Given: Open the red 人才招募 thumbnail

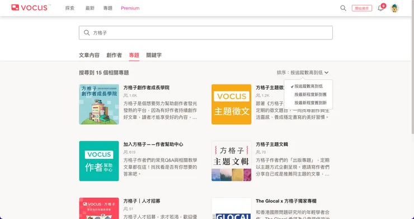Looking at the screenshot, I should tap(99, 208).
